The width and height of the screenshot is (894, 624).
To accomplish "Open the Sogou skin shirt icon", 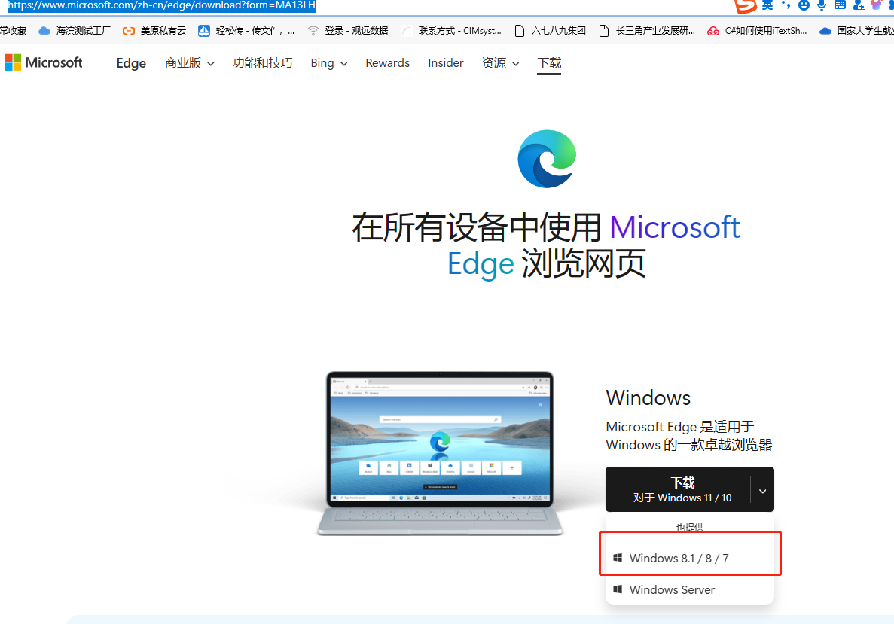I will click(877, 5).
